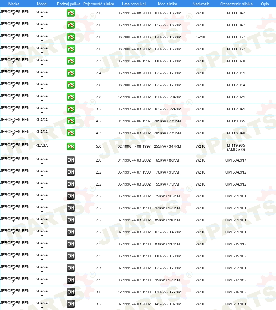Click ON diesel icon in OM 604.917 row
The height and width of the screenshot is (310, 276).
point(71,160)
